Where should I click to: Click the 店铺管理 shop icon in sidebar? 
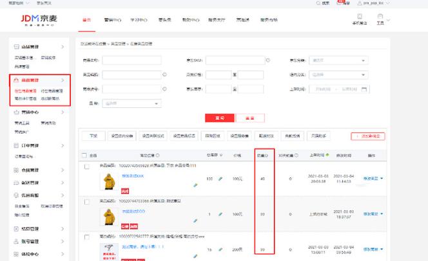click(x=16, y=47)
